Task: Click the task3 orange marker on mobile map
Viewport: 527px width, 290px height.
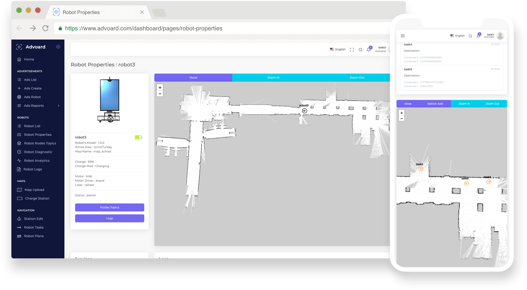Action: click(x=421, y=169)
